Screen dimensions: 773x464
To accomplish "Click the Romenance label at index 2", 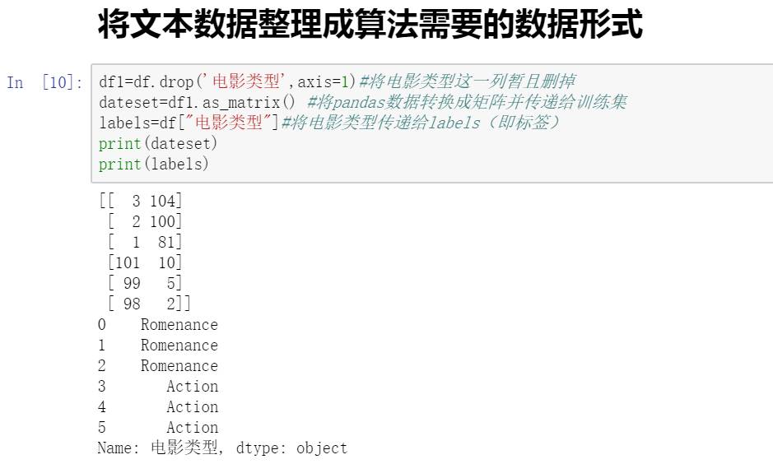I will point(179,365).
